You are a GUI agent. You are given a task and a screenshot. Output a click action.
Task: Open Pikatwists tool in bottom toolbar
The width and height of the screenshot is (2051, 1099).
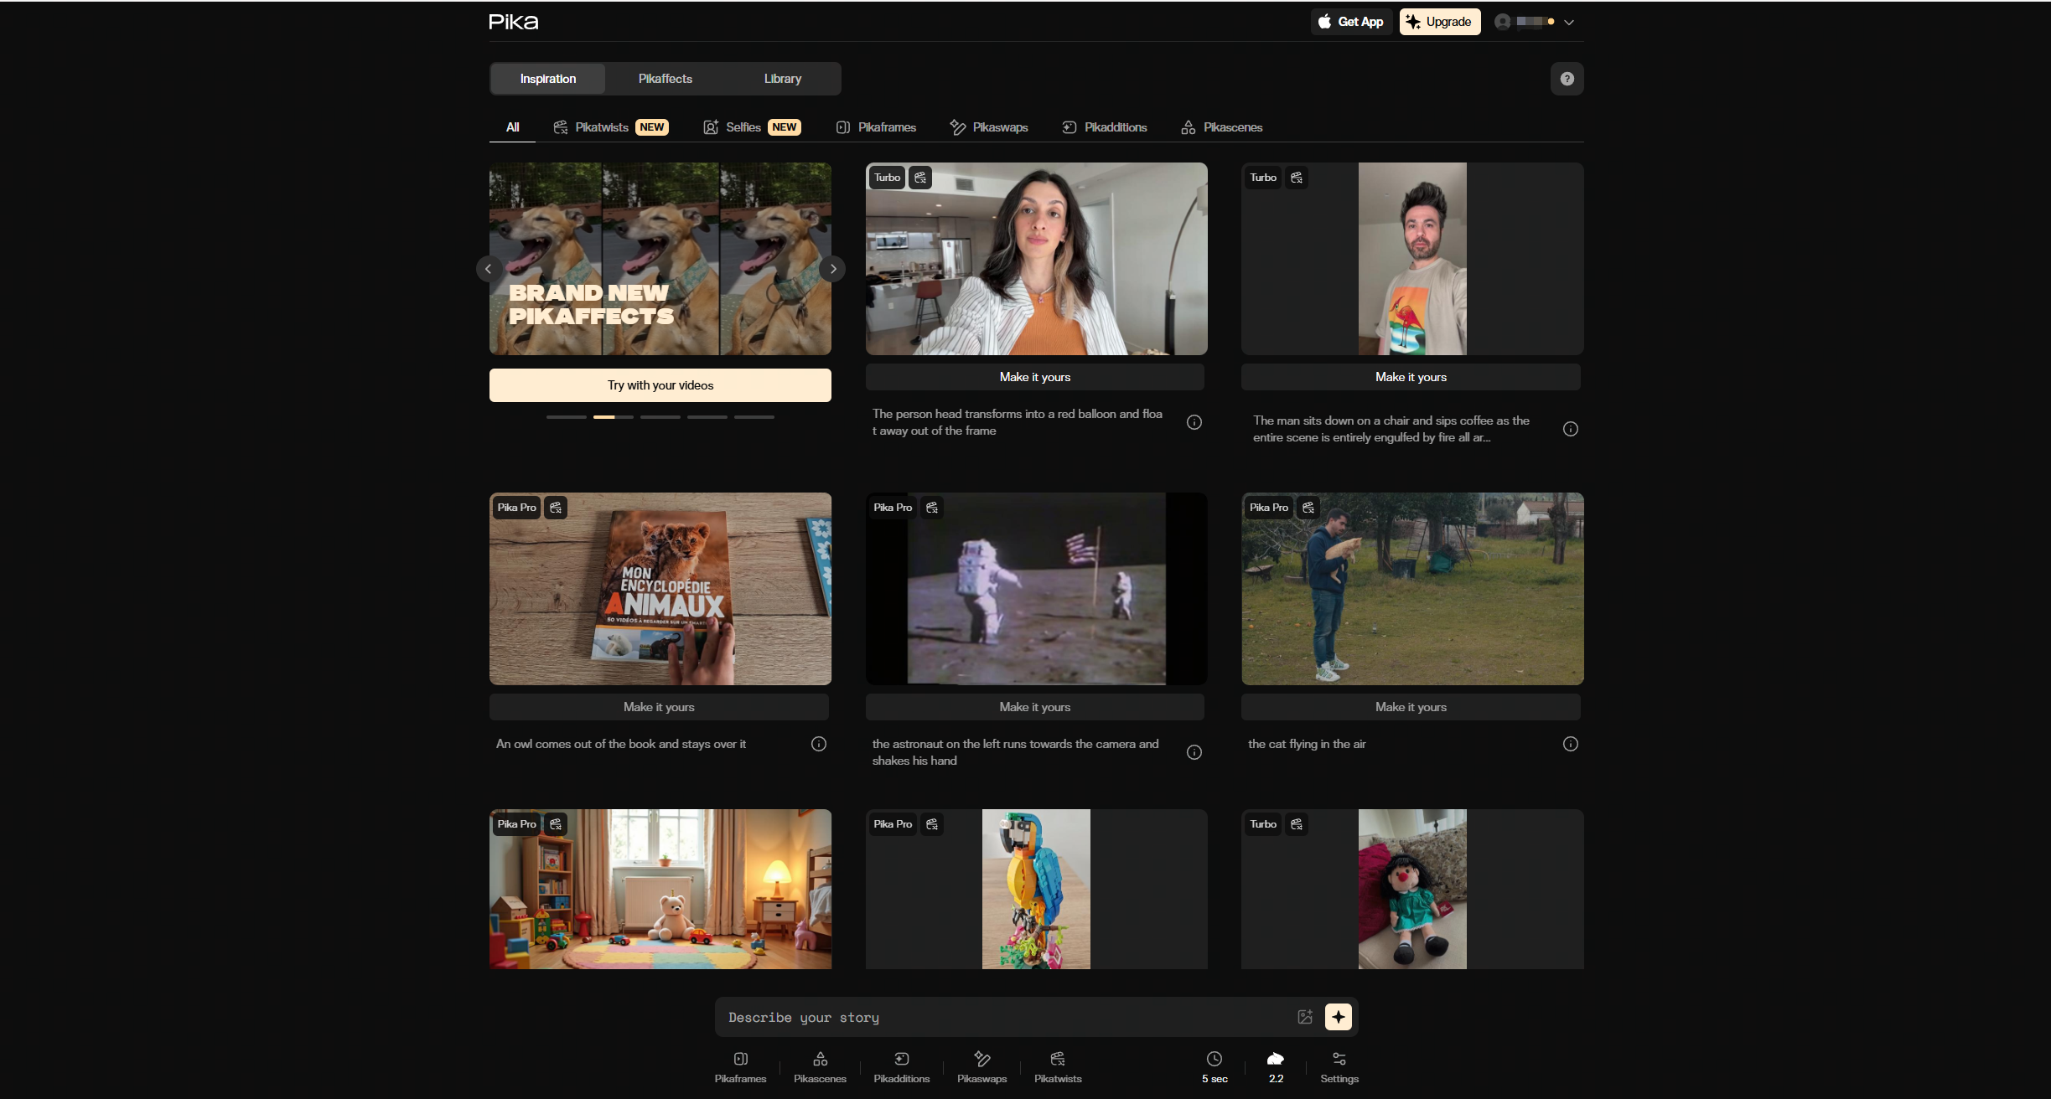(x=1058, y=1066)
